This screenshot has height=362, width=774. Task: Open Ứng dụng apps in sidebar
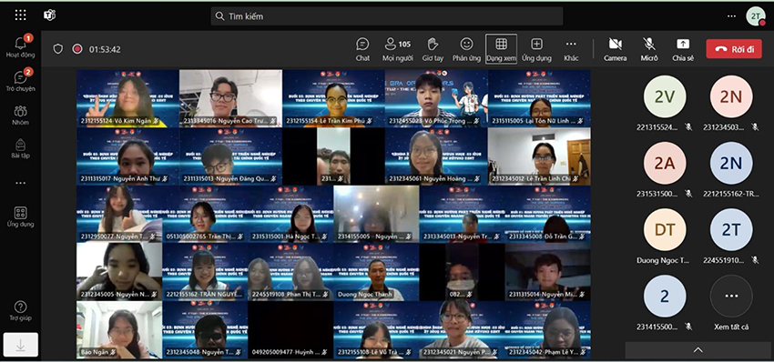click(20, 217)
